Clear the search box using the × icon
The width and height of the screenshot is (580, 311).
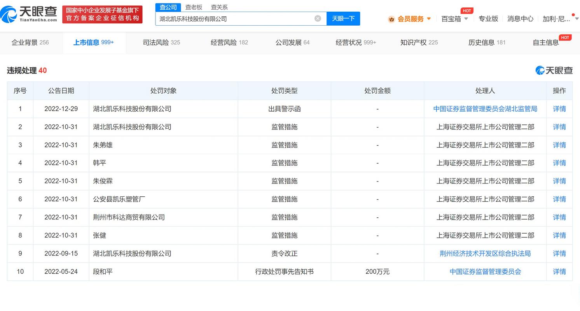[x=318, y=18]
